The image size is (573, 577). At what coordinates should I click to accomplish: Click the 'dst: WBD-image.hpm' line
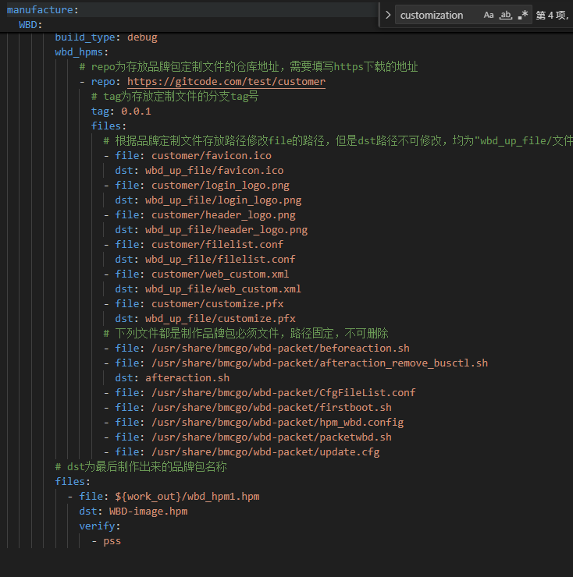(x=133, y=512)
